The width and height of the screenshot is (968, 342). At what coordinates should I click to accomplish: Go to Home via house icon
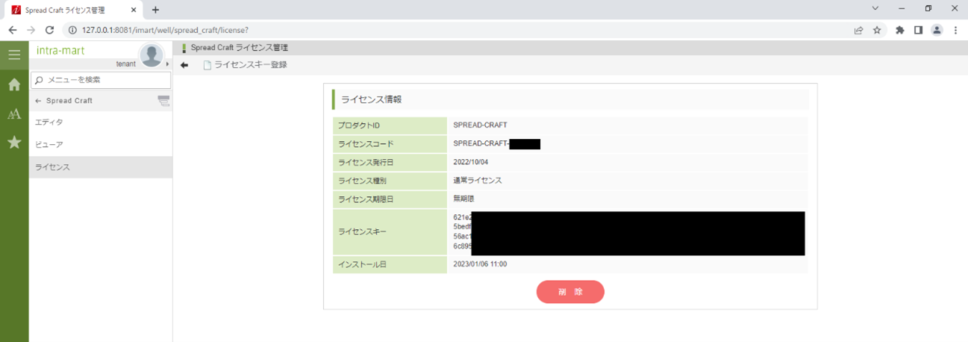coord(14,84)
